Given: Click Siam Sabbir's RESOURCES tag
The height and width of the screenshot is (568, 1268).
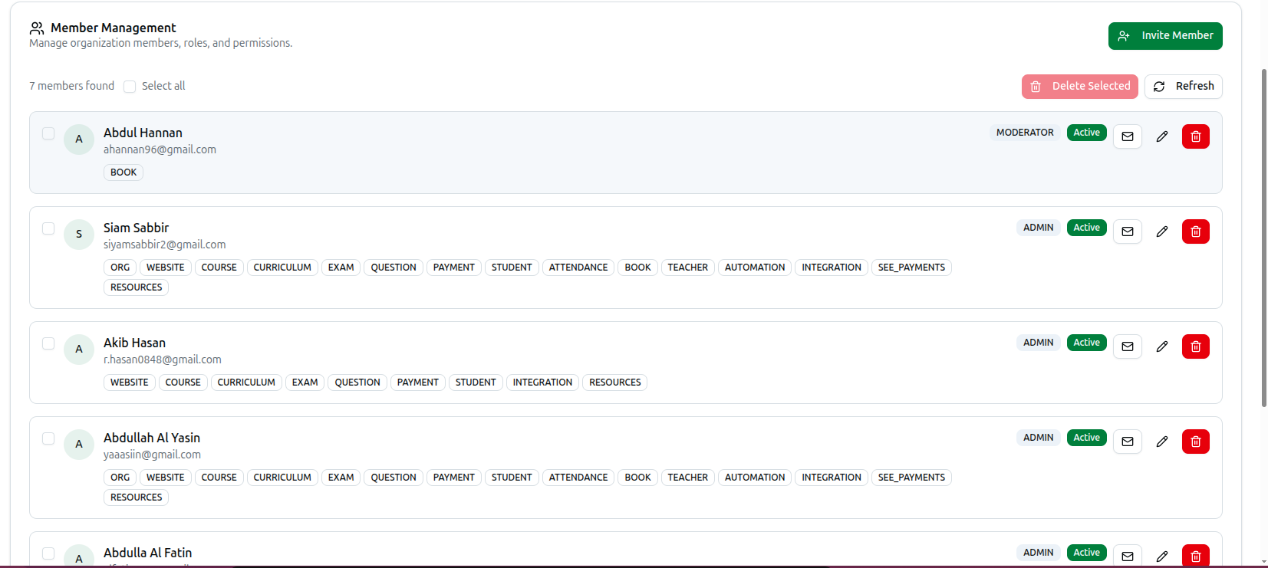Looking at the screenshot, I should click(136, 287).
